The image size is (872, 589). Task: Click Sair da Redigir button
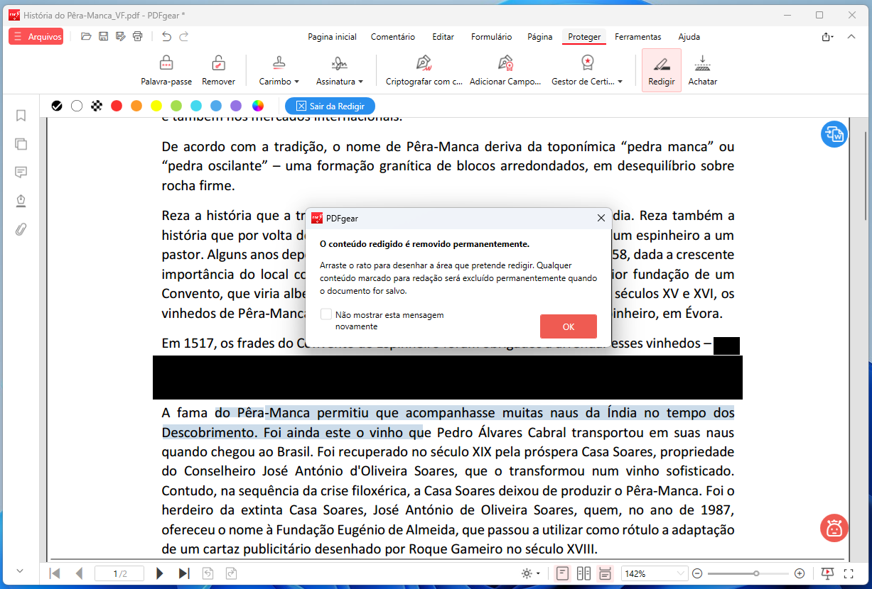tap(330, 106)
